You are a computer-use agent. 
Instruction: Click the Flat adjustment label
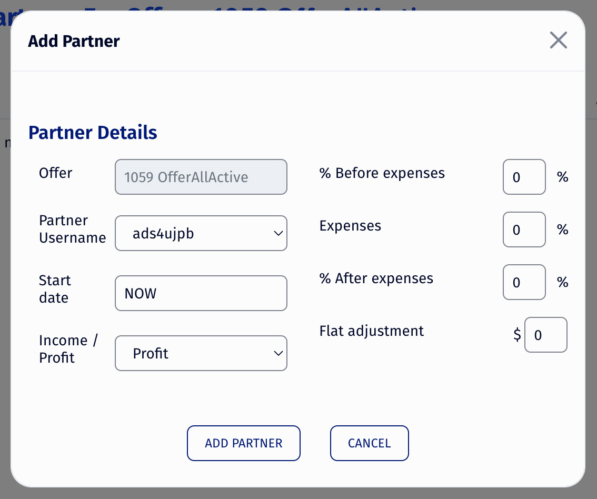tap(371, 331)
